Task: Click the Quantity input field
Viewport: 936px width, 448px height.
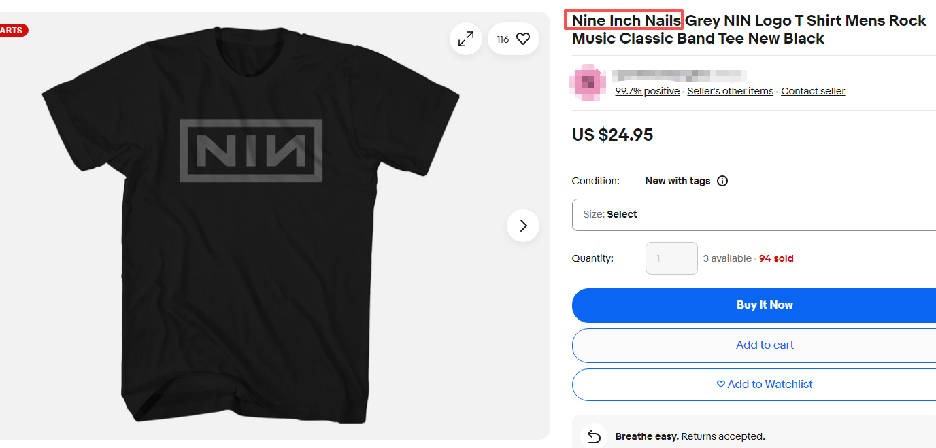Action: [671, 258]
